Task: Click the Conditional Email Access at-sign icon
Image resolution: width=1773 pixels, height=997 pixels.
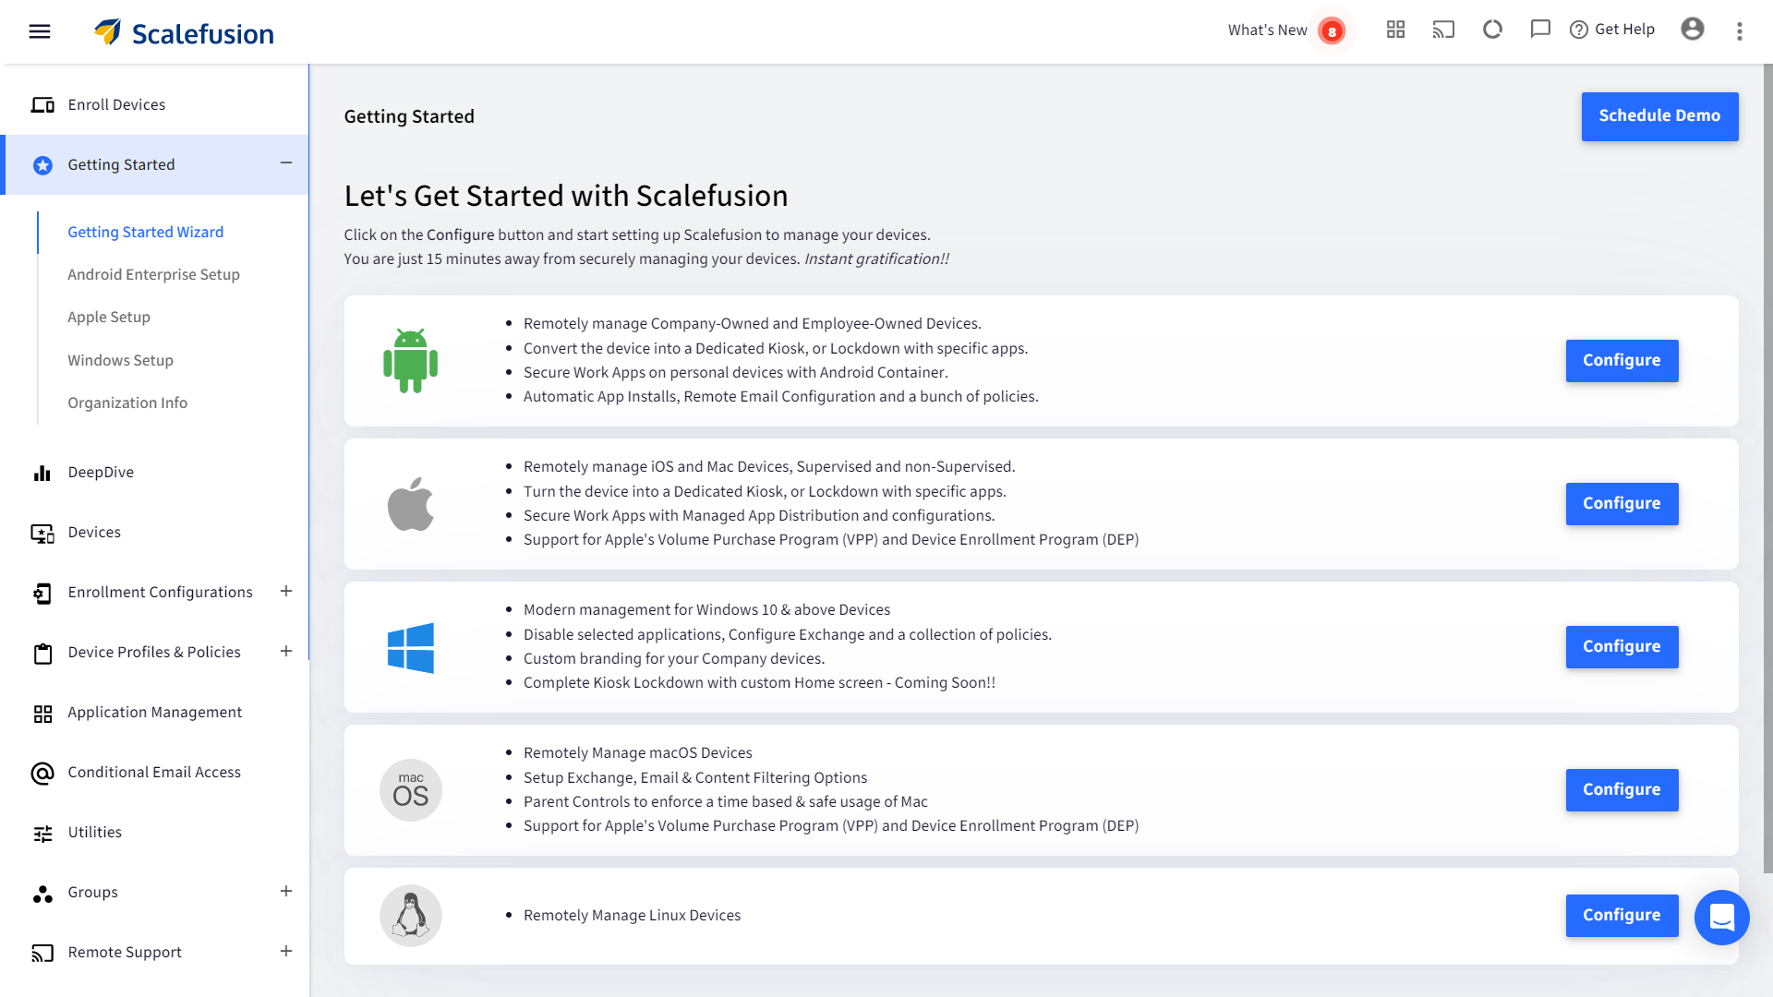Action: point(42,773)
